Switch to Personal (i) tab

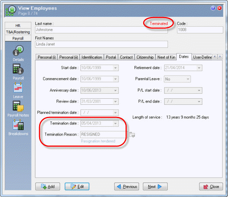tap(46, 57)
